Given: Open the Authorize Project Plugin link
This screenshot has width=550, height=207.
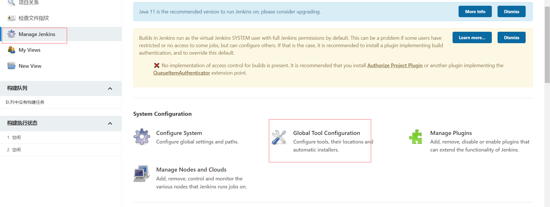Looking at the screenshot, I should [x=395, y=65].
